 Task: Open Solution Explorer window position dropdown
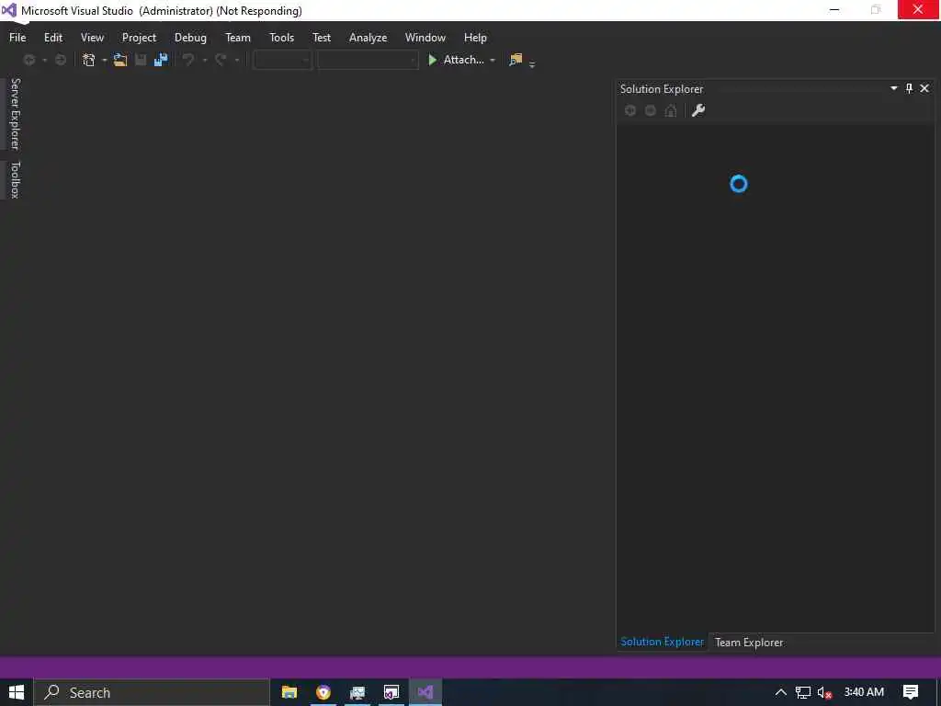click(893, 88)
